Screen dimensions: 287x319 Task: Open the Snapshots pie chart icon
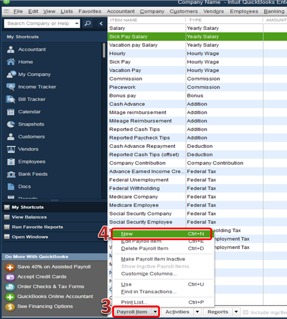coord(11,124)
